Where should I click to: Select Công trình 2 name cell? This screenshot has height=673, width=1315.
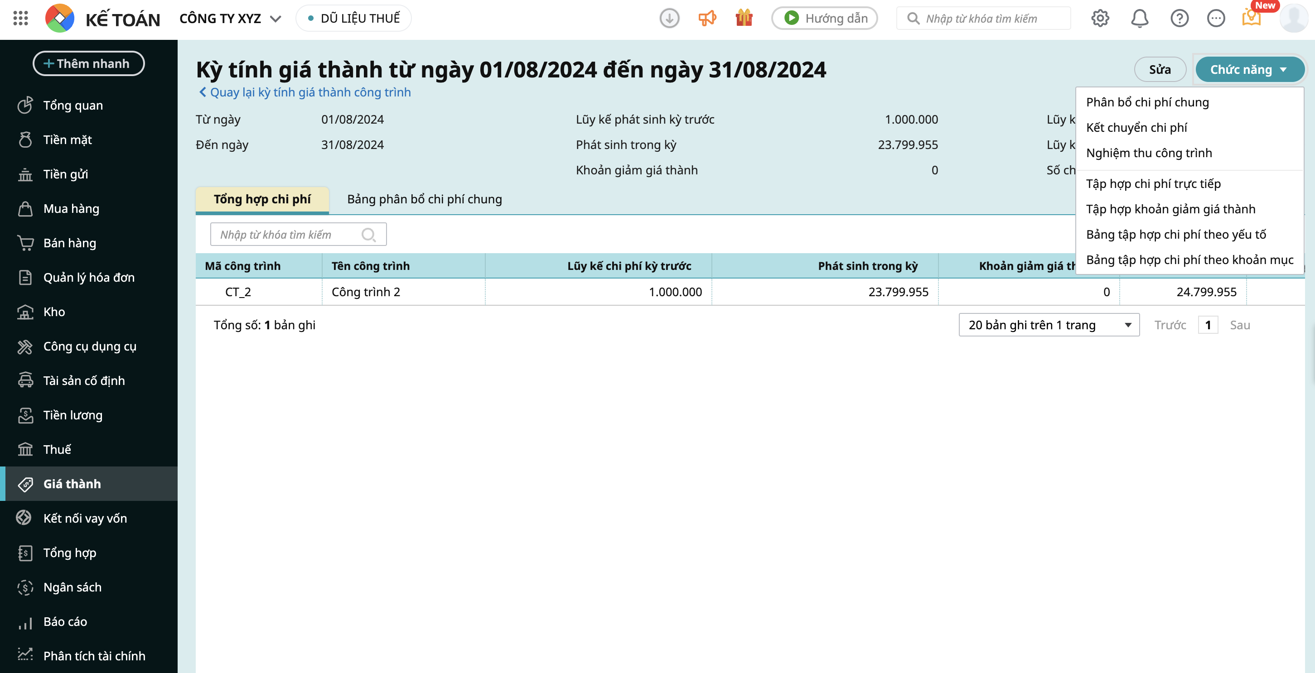pyautogui.click(x=404, y=292)
